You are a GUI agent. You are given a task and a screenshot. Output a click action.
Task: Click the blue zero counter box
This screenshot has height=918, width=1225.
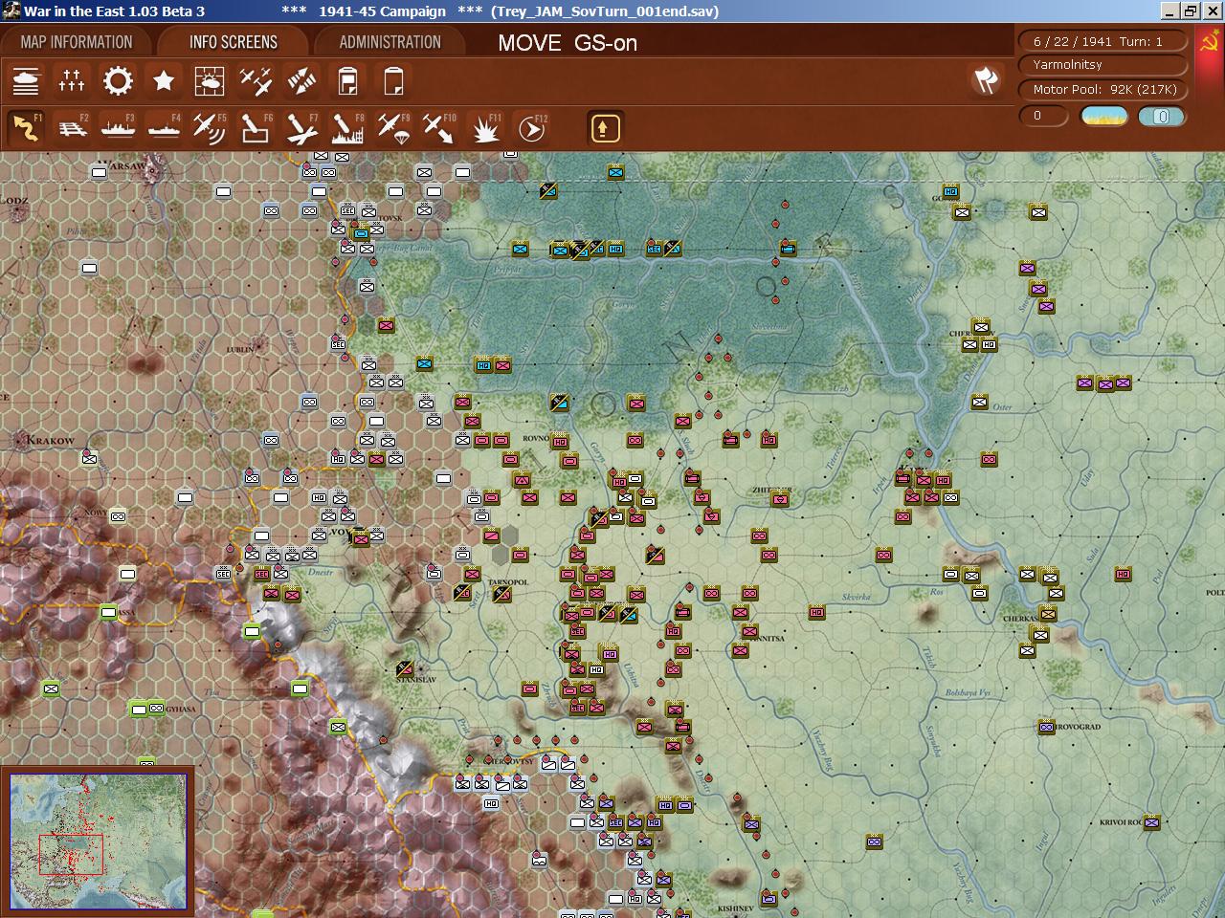[x=1162, y=117]
